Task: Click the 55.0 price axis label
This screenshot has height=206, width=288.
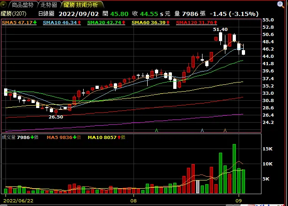Action: tap(268, 20)
